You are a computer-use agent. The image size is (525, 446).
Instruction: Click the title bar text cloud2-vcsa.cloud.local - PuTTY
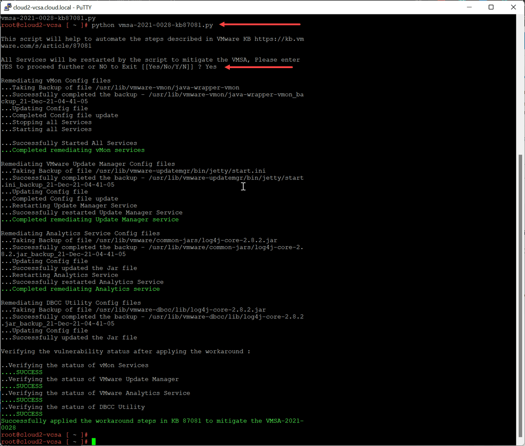coord(53,7)
